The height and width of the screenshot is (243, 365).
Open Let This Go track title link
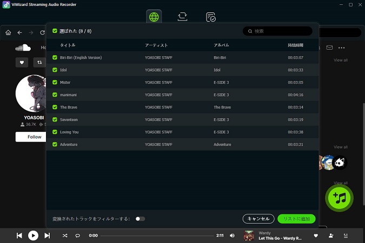point(280,238)
